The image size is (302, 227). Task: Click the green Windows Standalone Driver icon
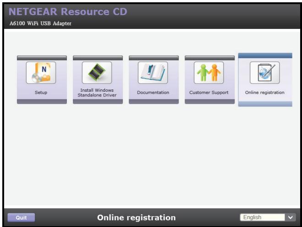coord(97,72)
